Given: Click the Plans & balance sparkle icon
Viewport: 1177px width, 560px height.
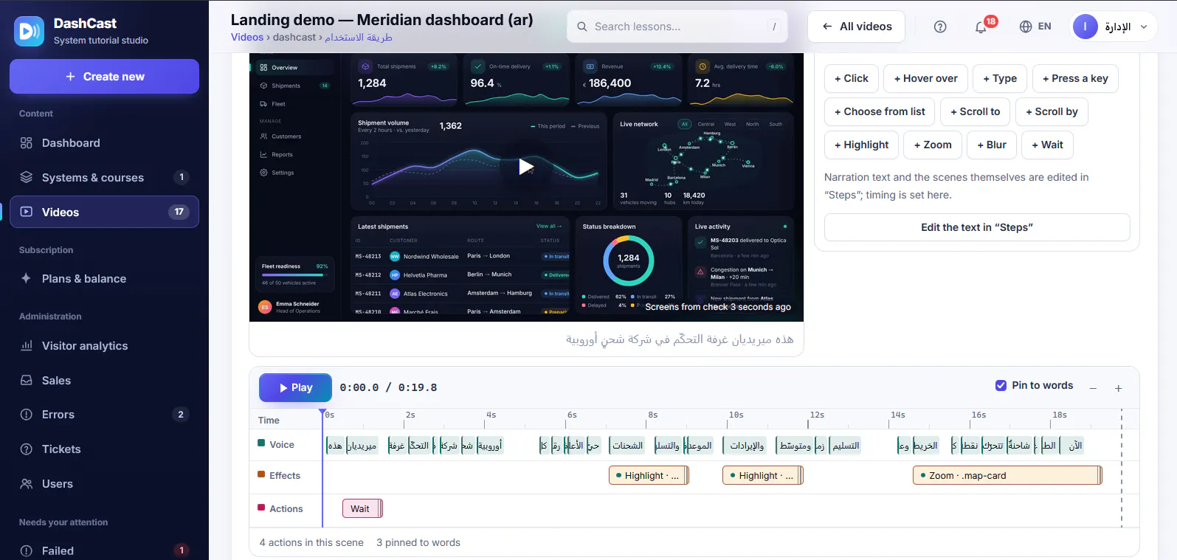Looking at the screenshot, I should 27,278.
